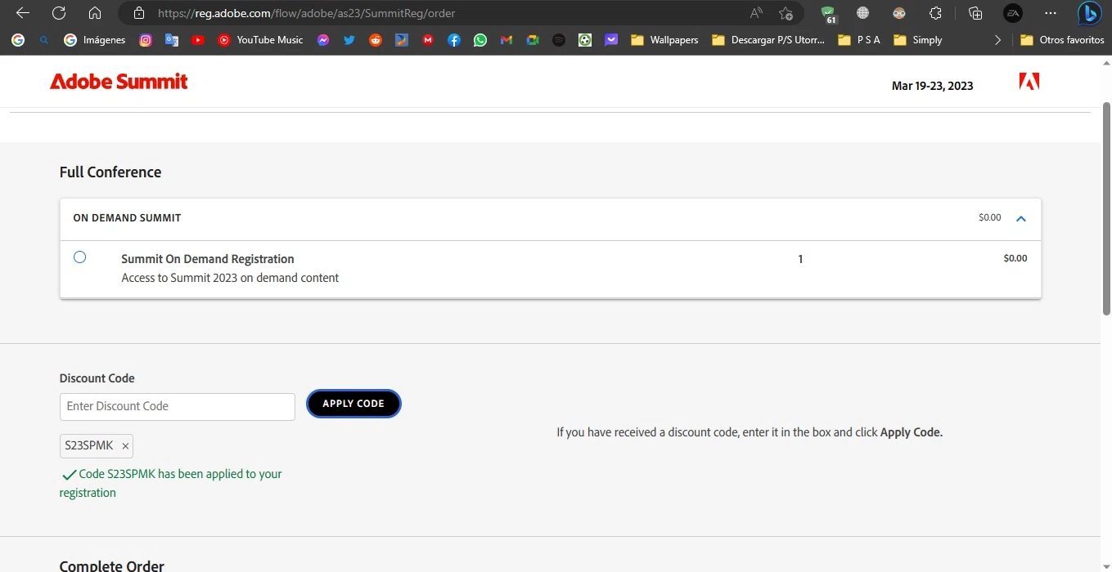Open the blue search bookmark icon
Screen dimensions: 1112x572
pos(44,39)
